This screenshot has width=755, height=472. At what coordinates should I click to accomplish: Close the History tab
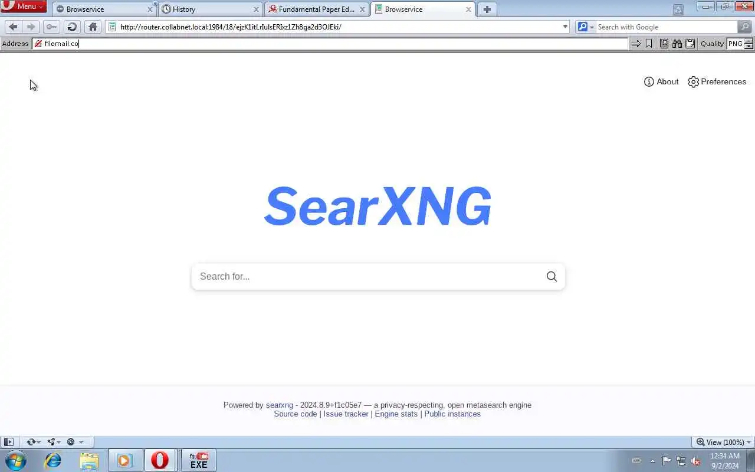[256, 9]
